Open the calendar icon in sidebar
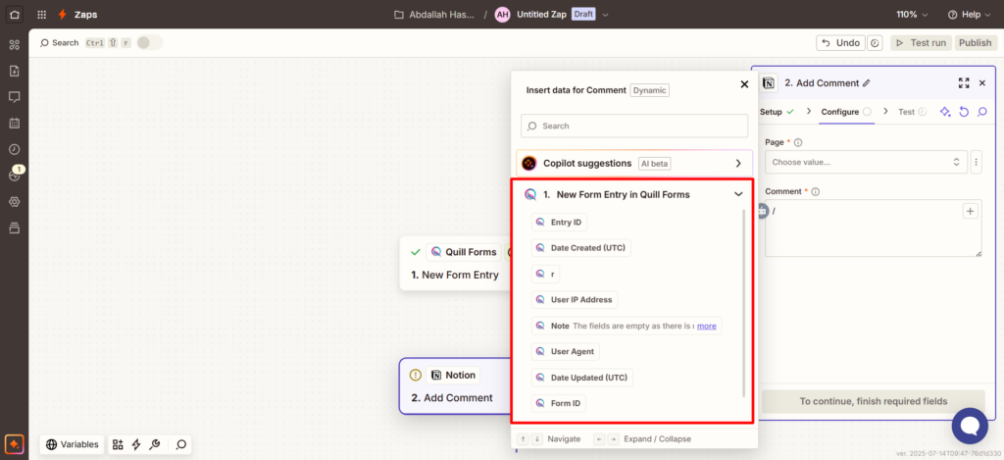The image size is (1004, 460). [14, 123]
